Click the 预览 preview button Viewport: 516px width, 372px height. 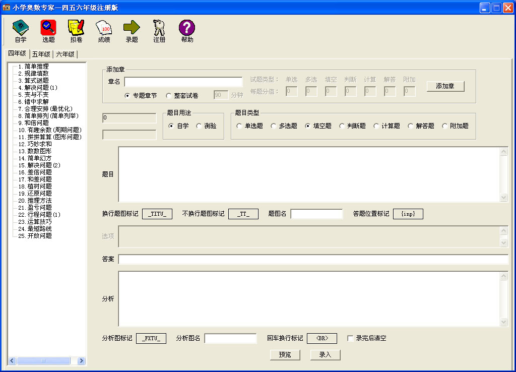coord(285,355)
